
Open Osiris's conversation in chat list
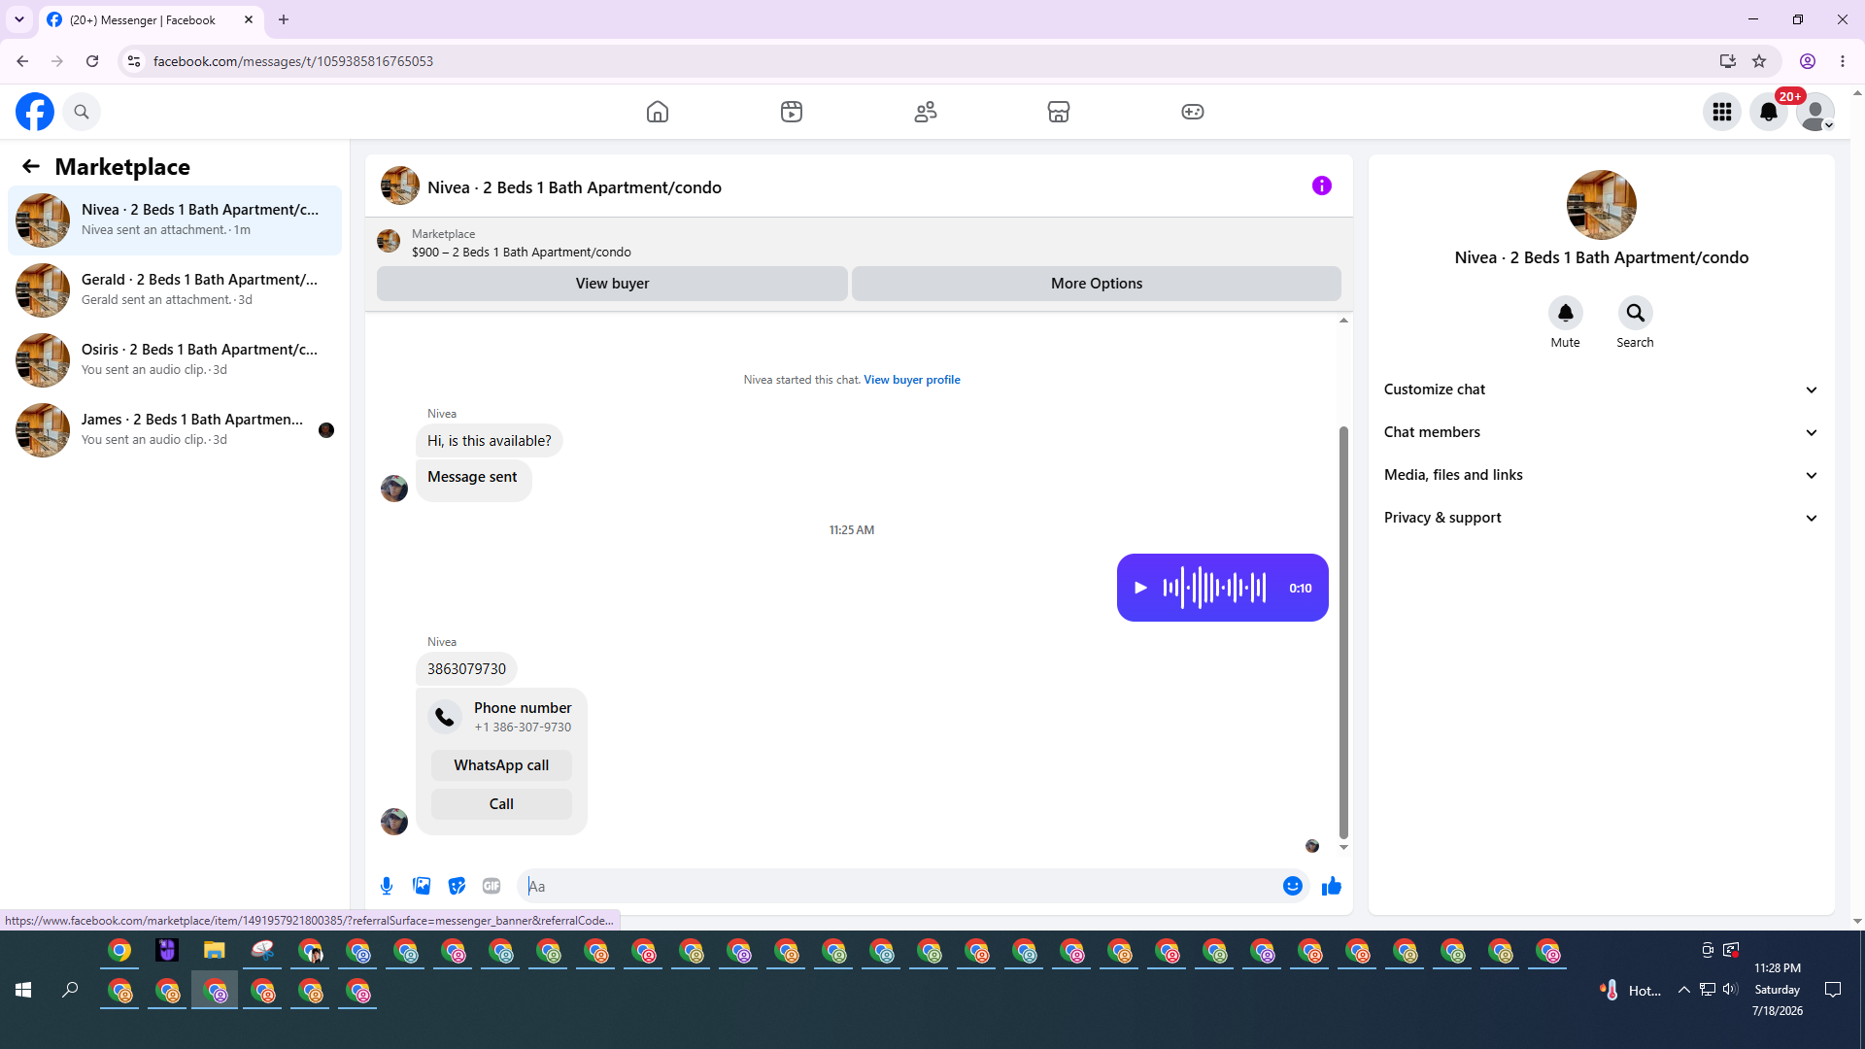point(175,360)
